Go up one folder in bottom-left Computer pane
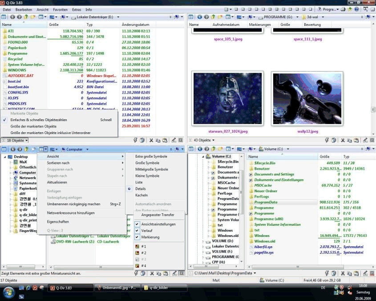The height and width of the screenshot is (301, 376). tap(26, 149)
